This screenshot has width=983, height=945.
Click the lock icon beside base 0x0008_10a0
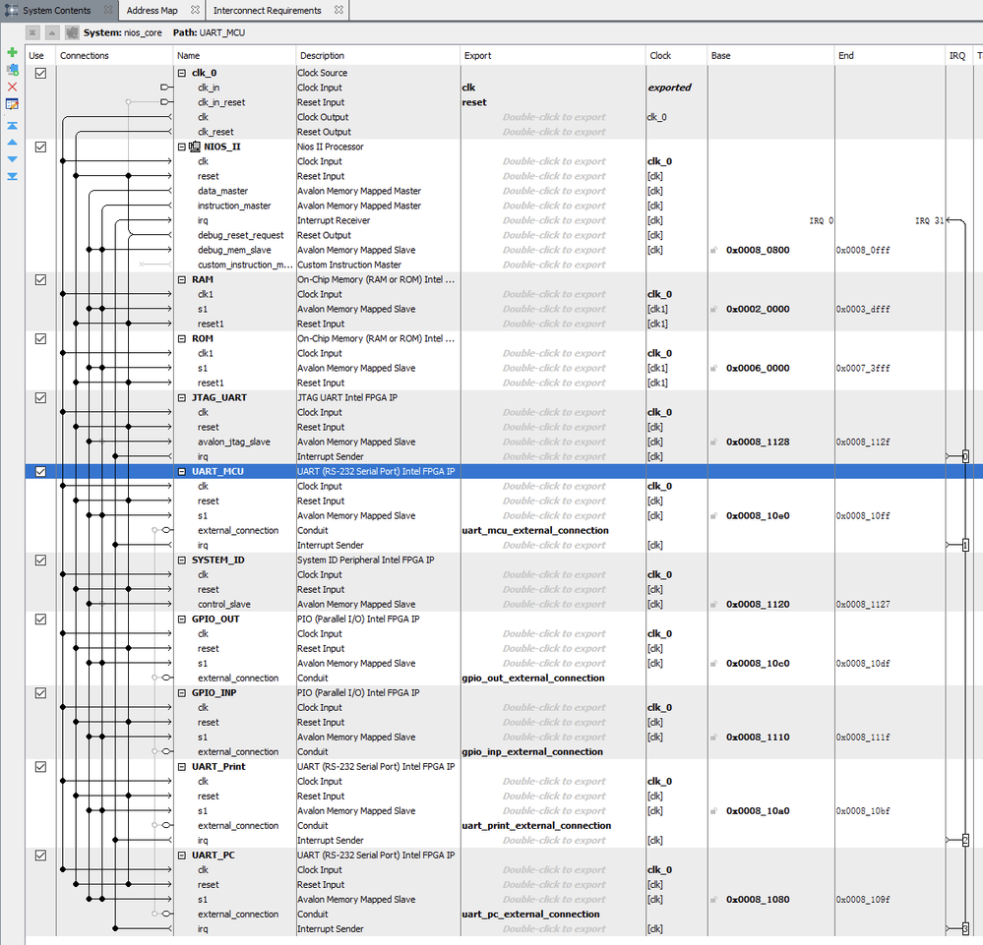(x=713, y=811)
